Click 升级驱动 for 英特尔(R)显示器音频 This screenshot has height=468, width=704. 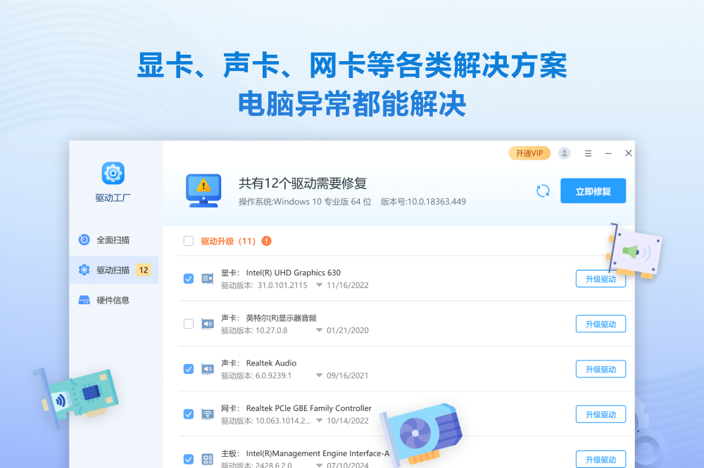tap(601, 324)
